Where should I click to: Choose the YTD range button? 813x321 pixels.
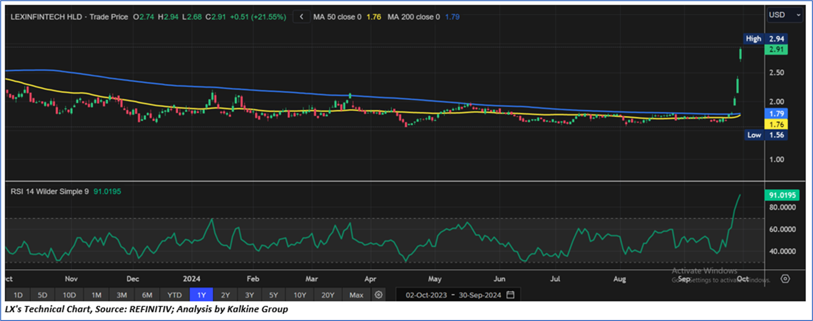point(174,295)
